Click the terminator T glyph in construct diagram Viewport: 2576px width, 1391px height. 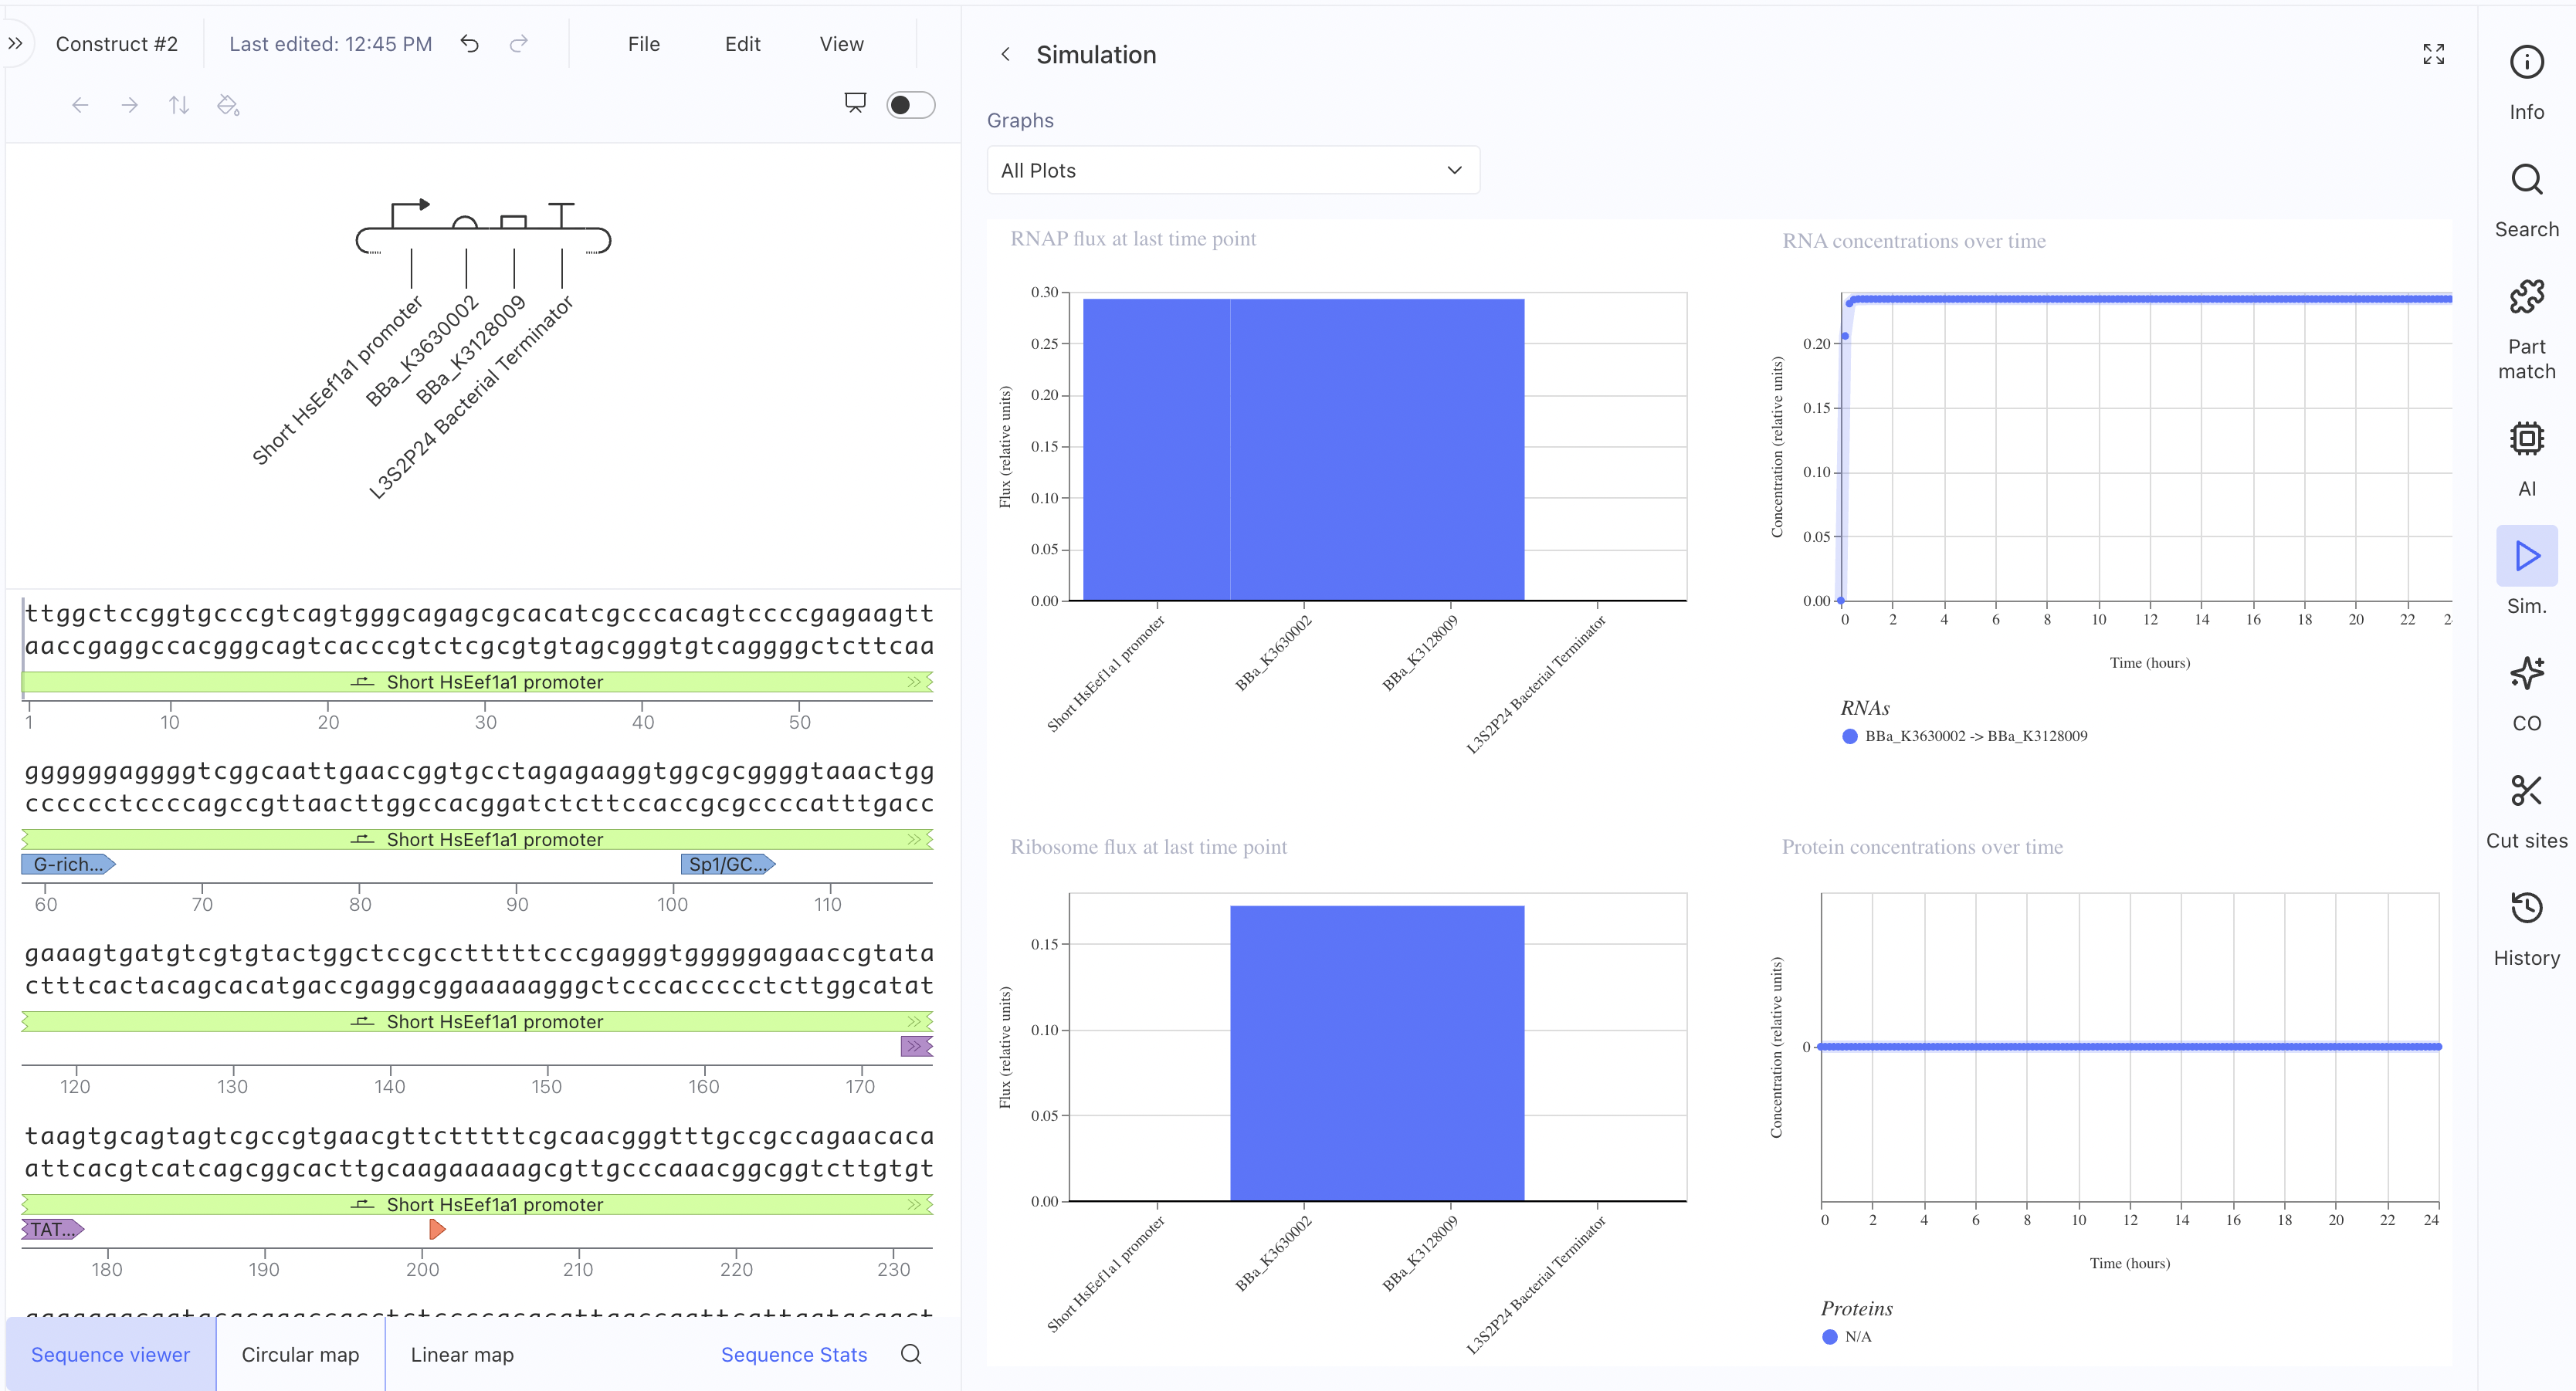click(561, 214)
